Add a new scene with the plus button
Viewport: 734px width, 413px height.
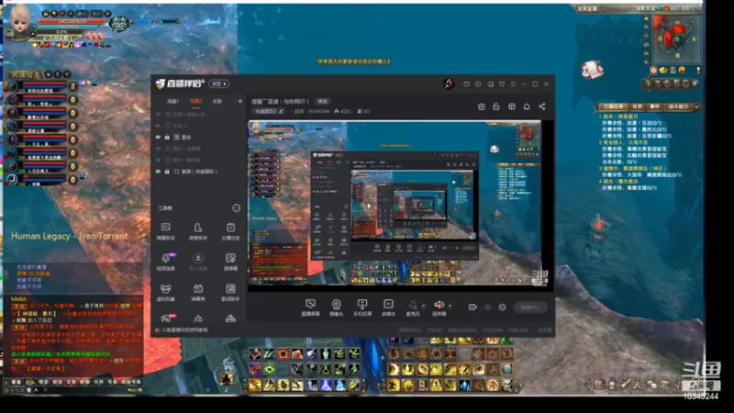coord(240,101)
